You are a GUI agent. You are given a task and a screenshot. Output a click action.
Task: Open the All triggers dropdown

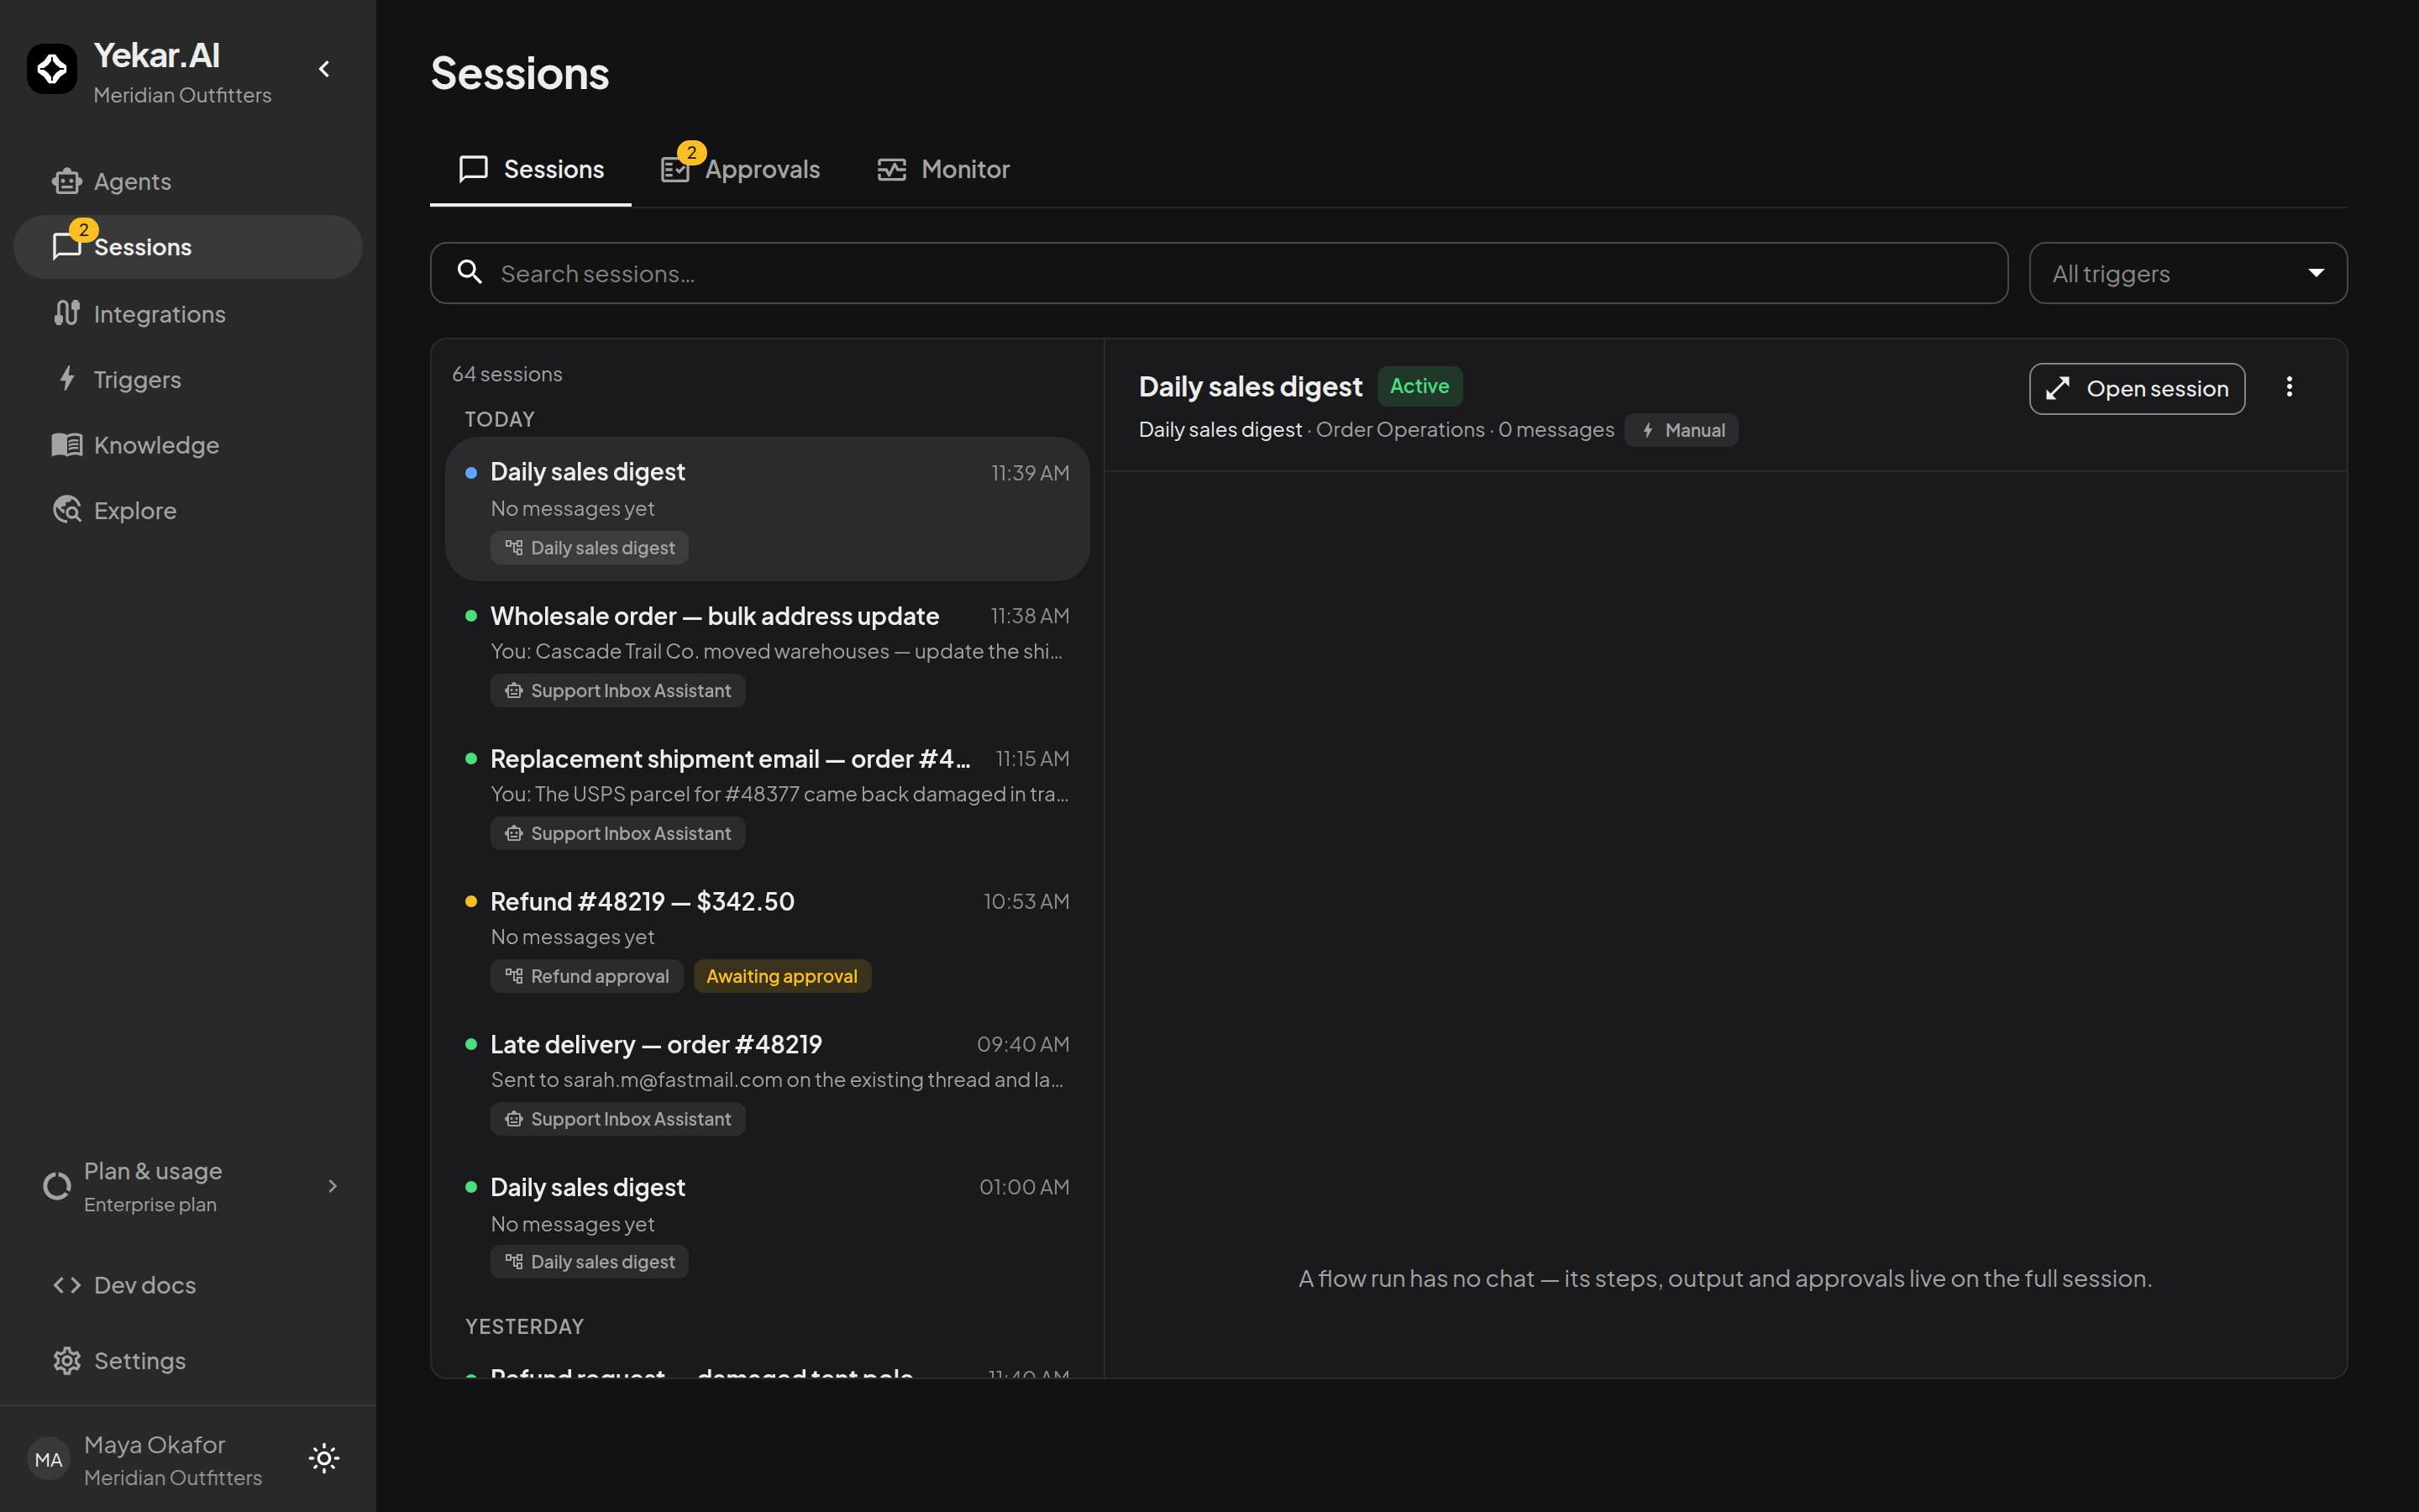click(x=2187, y=273)
